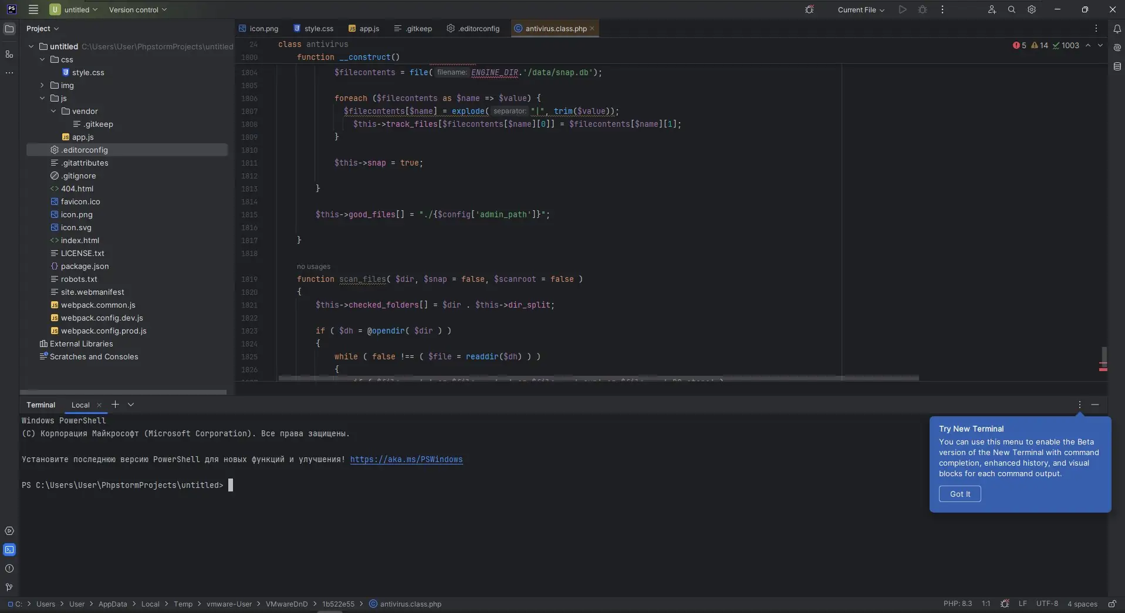
Task: Click the editor horizontal scrollbar
Action: click(x=599, y=378)
